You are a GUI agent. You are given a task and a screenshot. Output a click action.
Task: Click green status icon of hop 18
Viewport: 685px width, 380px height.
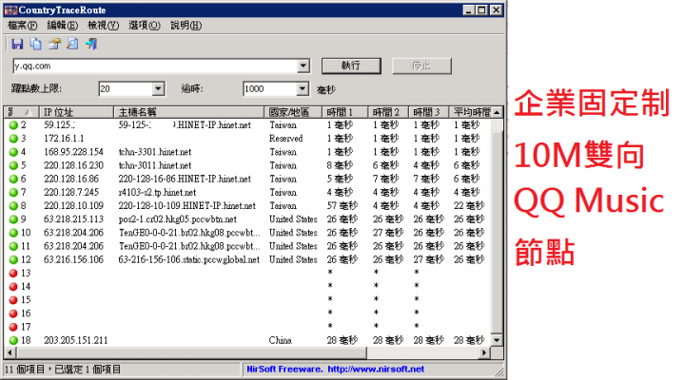coord(13,340)
